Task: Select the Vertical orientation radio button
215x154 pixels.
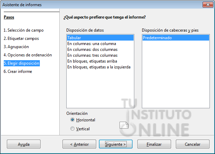Action: click(72, 129)
